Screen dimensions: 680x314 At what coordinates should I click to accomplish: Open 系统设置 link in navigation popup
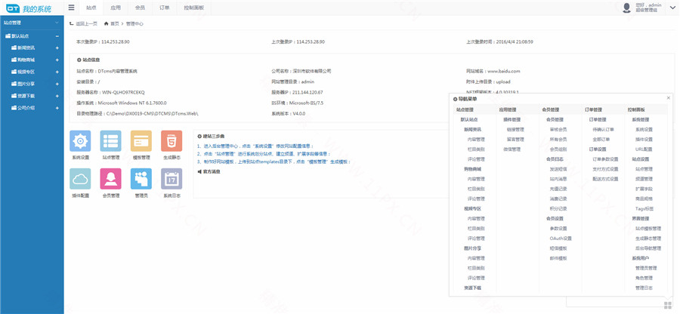click(x=643, y=129)
